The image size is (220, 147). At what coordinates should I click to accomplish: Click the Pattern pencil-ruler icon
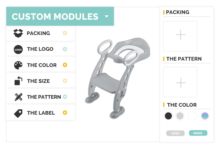(x=18, y=97)
